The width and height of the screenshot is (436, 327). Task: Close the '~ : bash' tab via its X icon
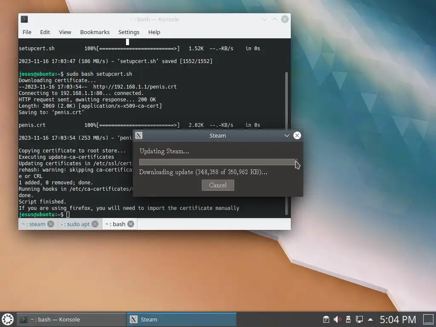[131, 224]
